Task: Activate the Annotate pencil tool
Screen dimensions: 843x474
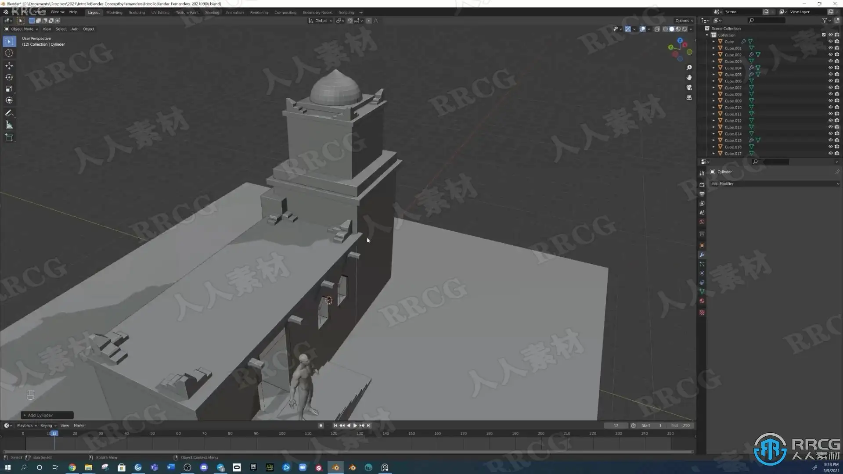Action: click(x=9, y=113)
